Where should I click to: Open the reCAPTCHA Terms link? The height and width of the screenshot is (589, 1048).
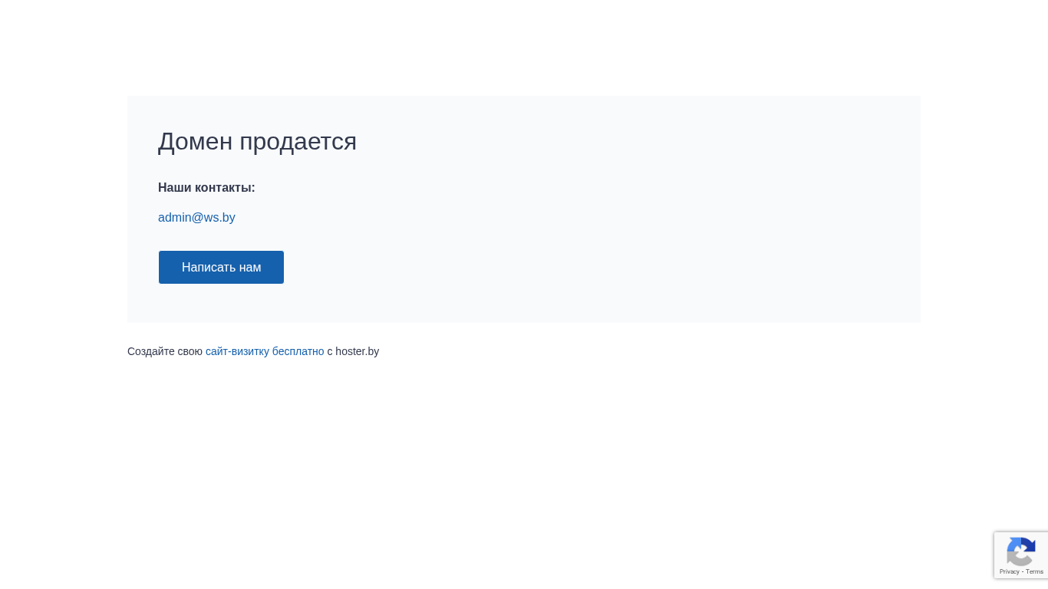click(1034, 571)
